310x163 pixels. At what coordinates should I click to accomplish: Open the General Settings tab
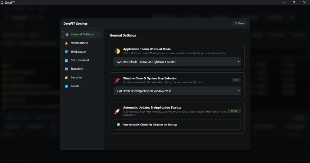point(82,34)
